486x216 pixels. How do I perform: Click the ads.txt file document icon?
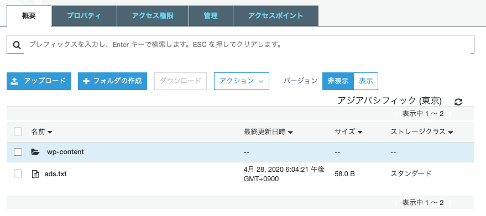point(36,174)
